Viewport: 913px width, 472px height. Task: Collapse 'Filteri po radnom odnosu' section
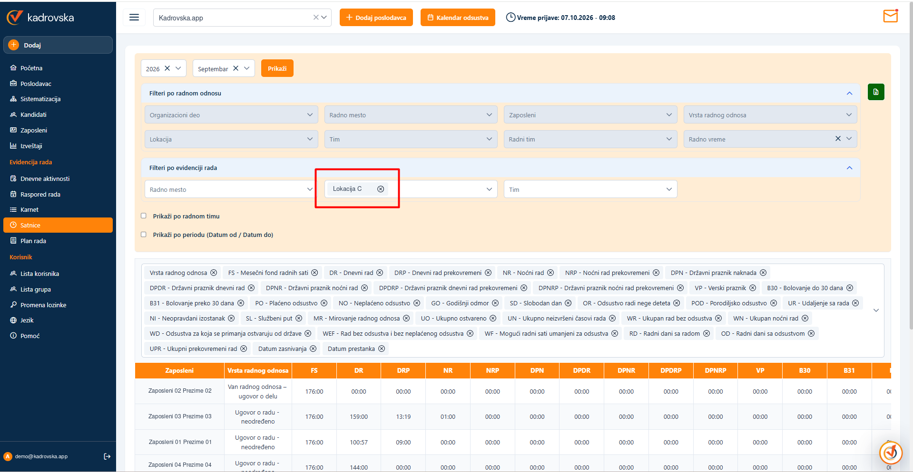tap(849, 93)
